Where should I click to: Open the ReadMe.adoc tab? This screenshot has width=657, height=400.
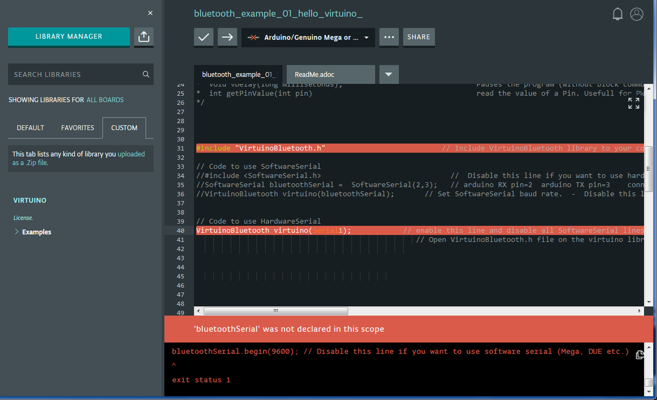click(331, 75)
